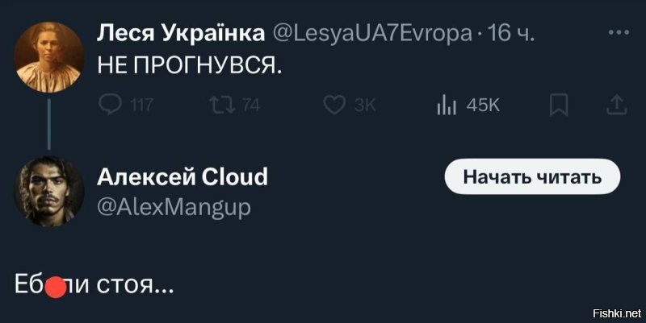Viewport: 646px width, 323px height.
Task: Open the Леся Українка display name
Action: (181, 33)
